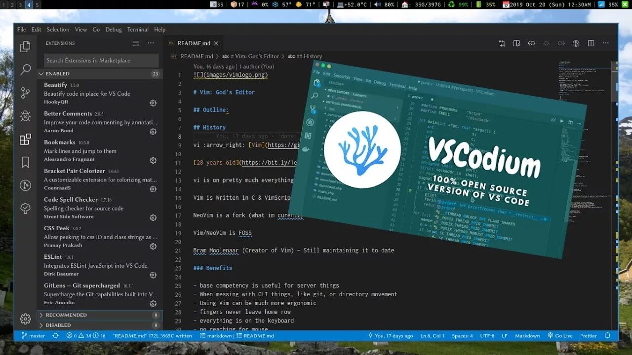Screen dimensions: 632x355
Task: Expand the DISABLED extensions section
Action: [100, 325]
